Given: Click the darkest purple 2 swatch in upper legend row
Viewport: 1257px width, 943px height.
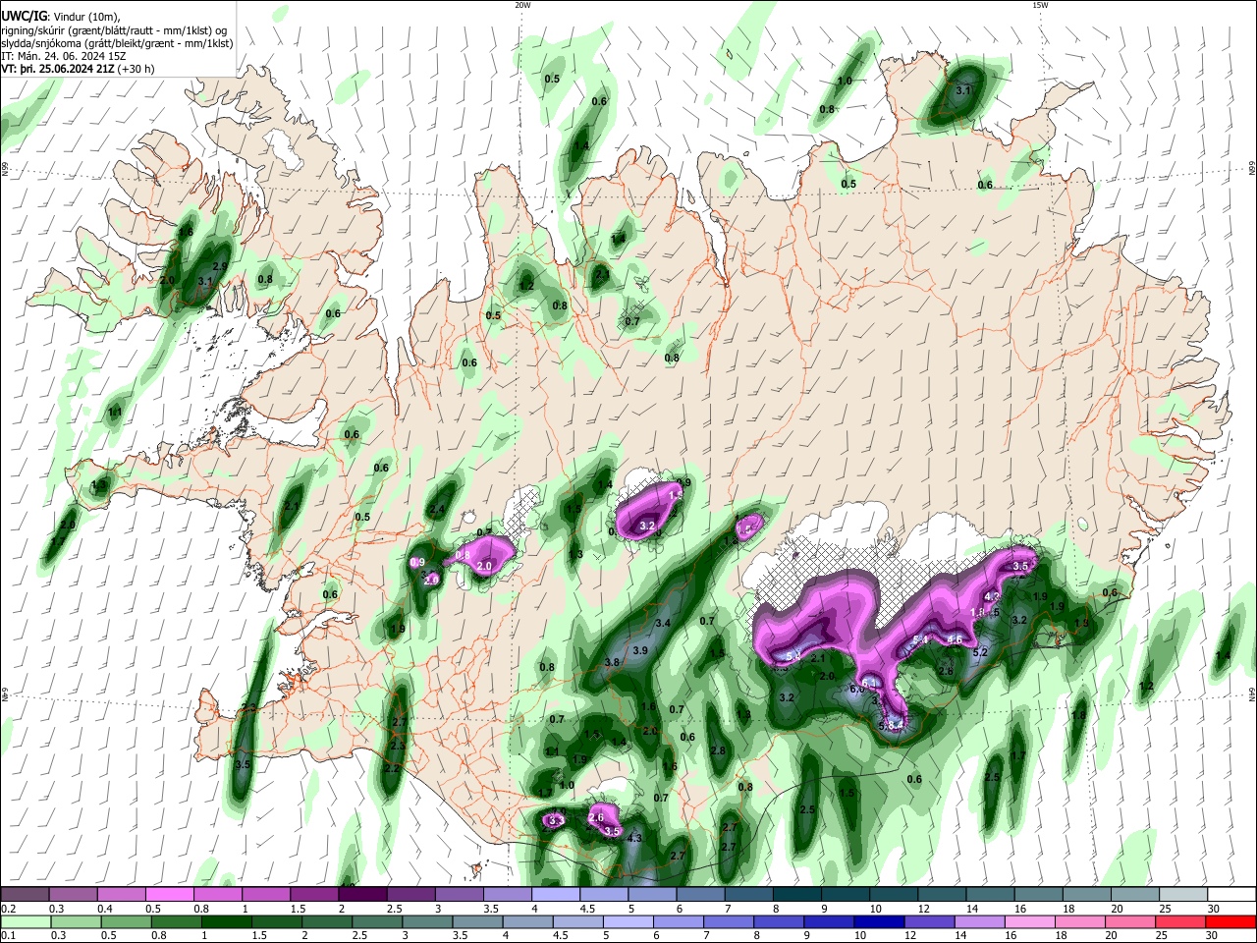Looking at the screenshot, I should click(362, 894).
